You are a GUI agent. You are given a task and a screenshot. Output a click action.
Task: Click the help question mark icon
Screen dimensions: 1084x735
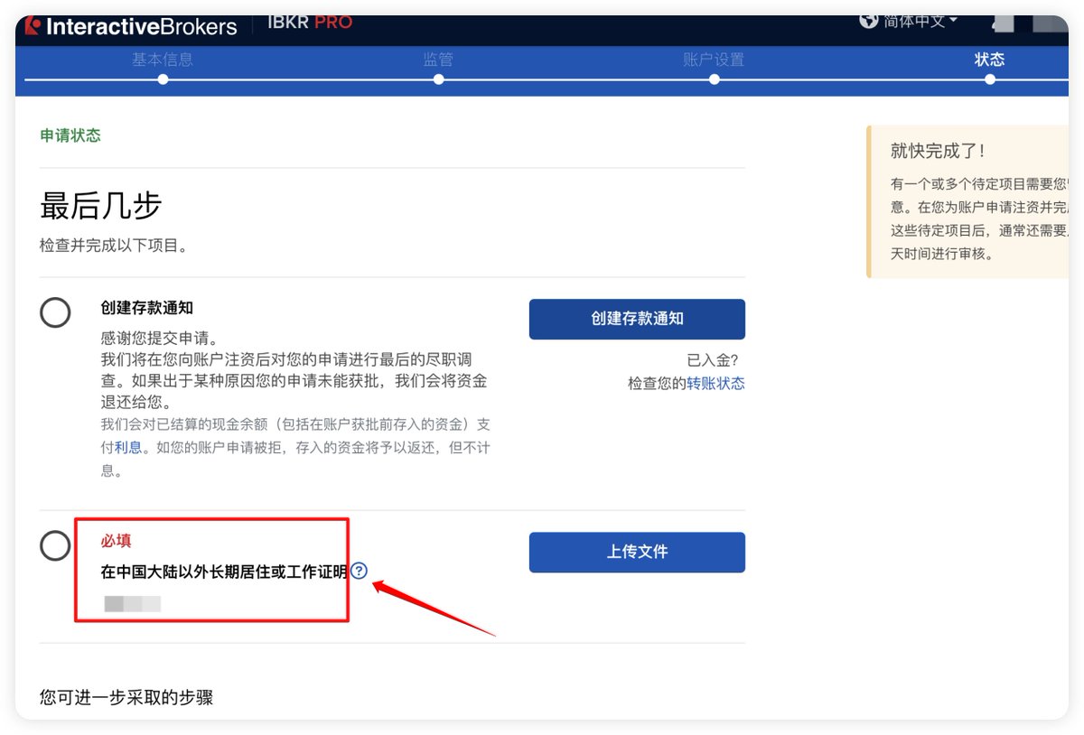tap(360, 571)
